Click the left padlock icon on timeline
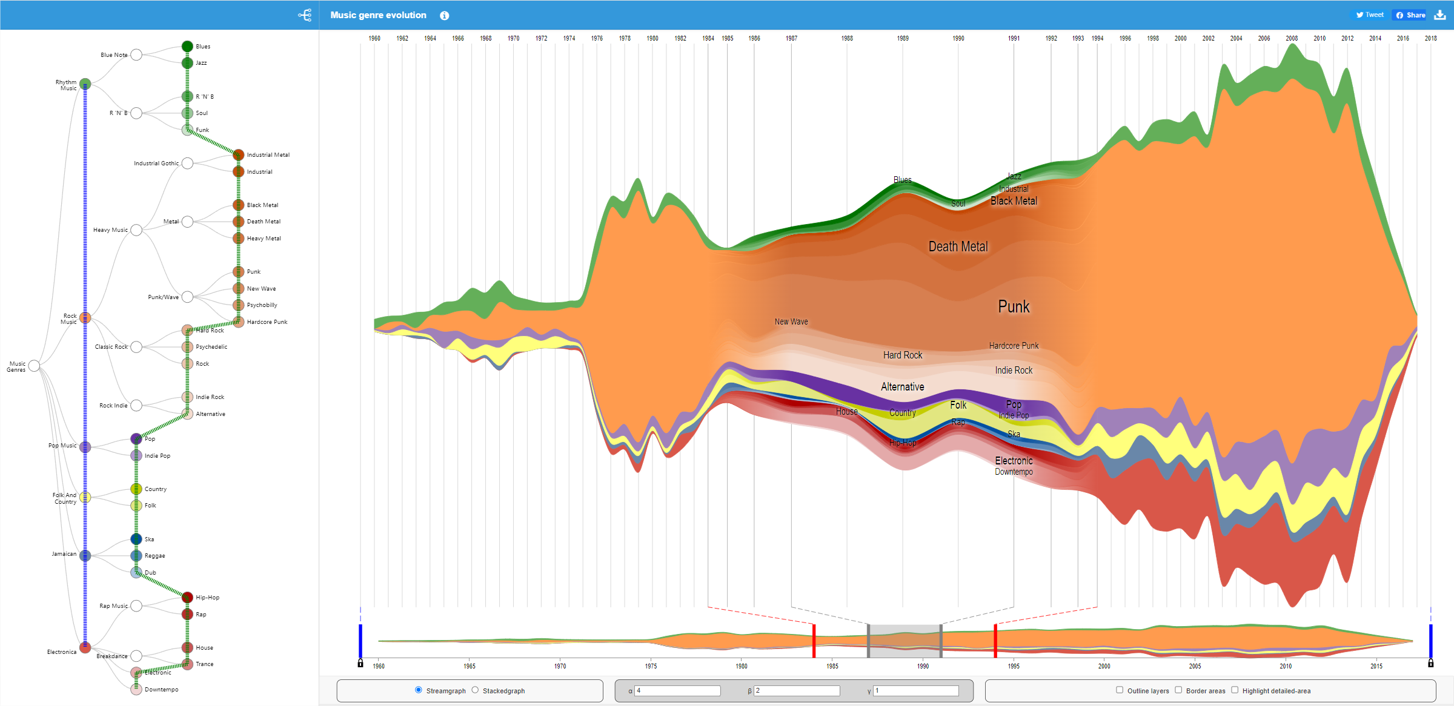Viewport: 1454px width, 706px height. [360, 663]
